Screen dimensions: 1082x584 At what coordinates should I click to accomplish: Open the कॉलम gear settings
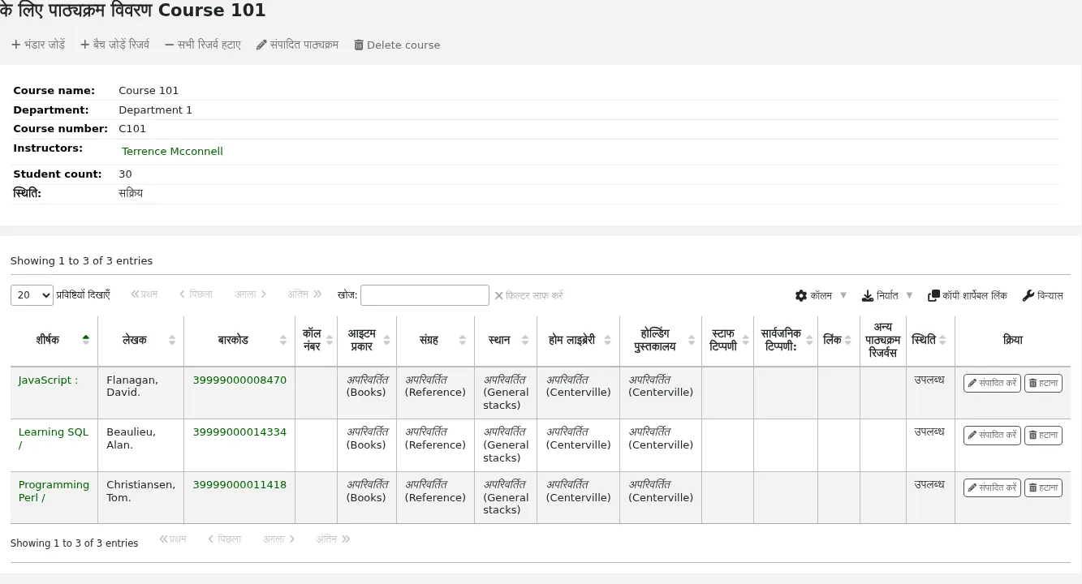[x=813, y=295]
